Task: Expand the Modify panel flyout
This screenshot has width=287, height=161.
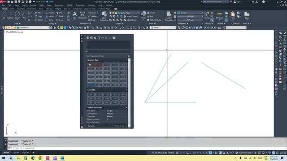Action: (52, 24)
